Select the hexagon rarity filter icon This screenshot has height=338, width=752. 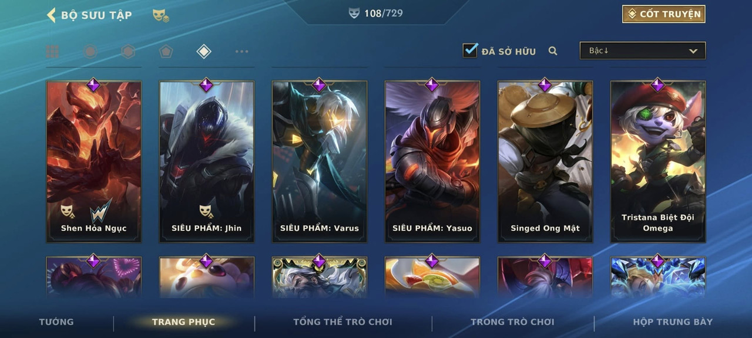[128, 52]
